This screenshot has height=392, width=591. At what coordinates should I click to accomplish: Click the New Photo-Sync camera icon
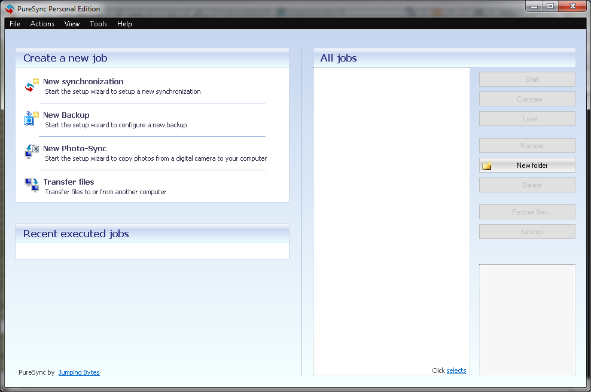[32, 152]
